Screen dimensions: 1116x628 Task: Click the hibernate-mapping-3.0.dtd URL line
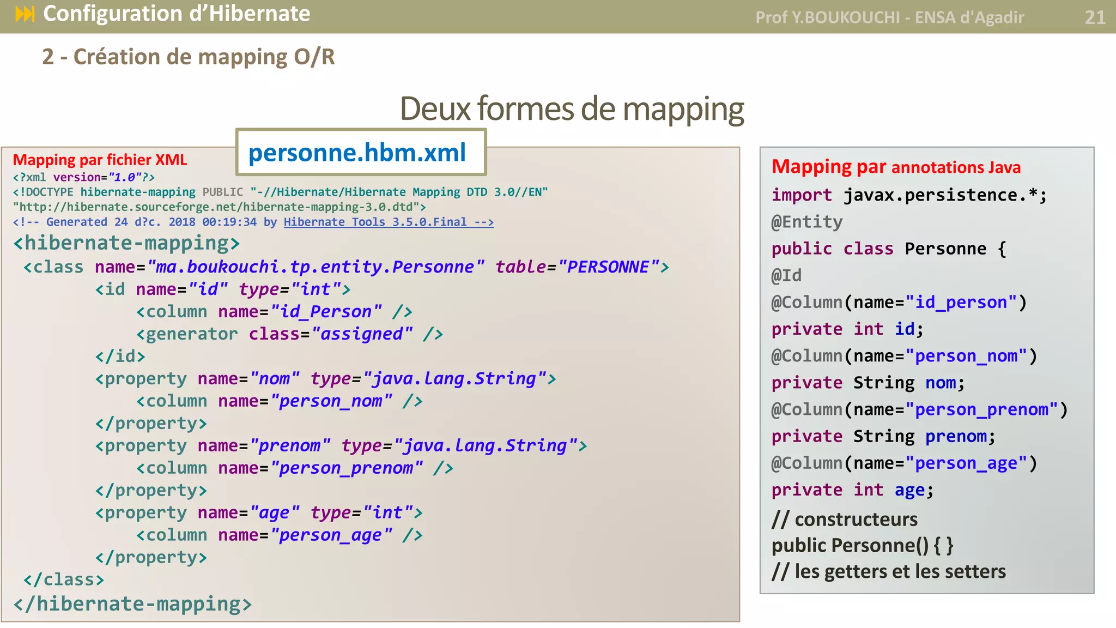pyautogui.click(x=219, y=207)
